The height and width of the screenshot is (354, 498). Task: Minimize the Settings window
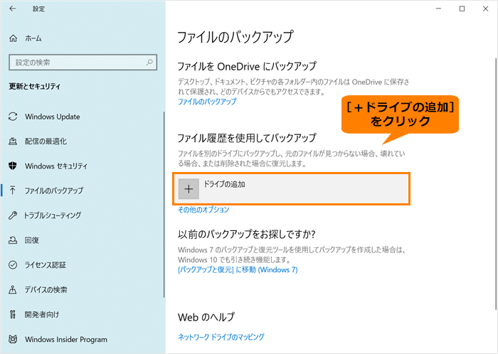tap(439, 9)
